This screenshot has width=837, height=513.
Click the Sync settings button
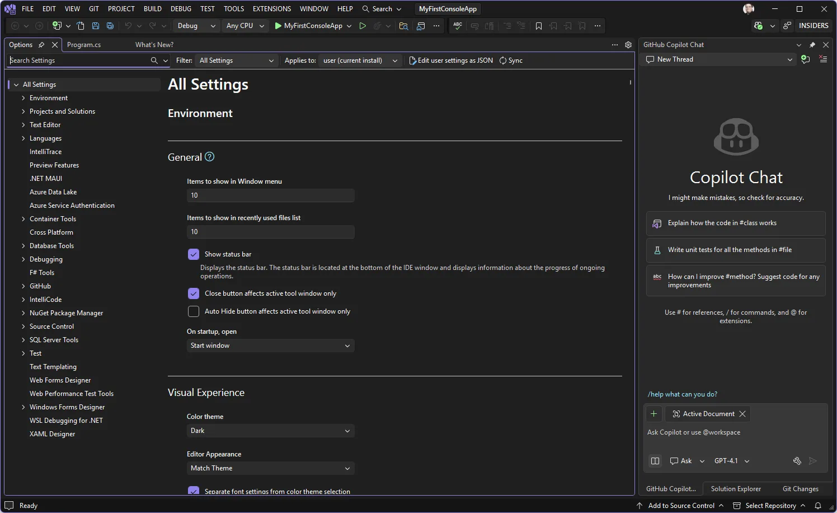coord(511,60)
